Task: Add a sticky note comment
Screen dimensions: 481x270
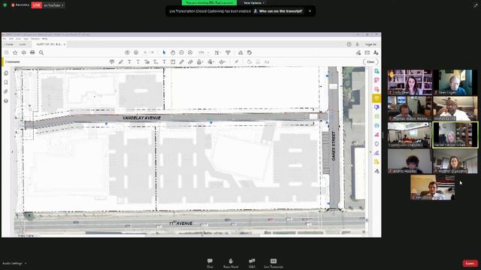Action: coord(112,61)
